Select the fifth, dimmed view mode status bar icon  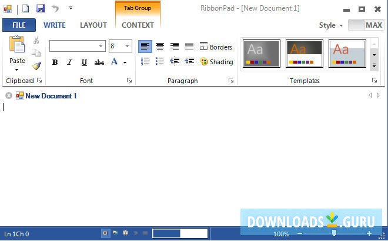click(x=145, y=233)
